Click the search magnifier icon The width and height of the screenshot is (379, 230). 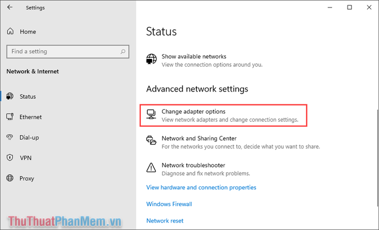(x=123, y=51)
